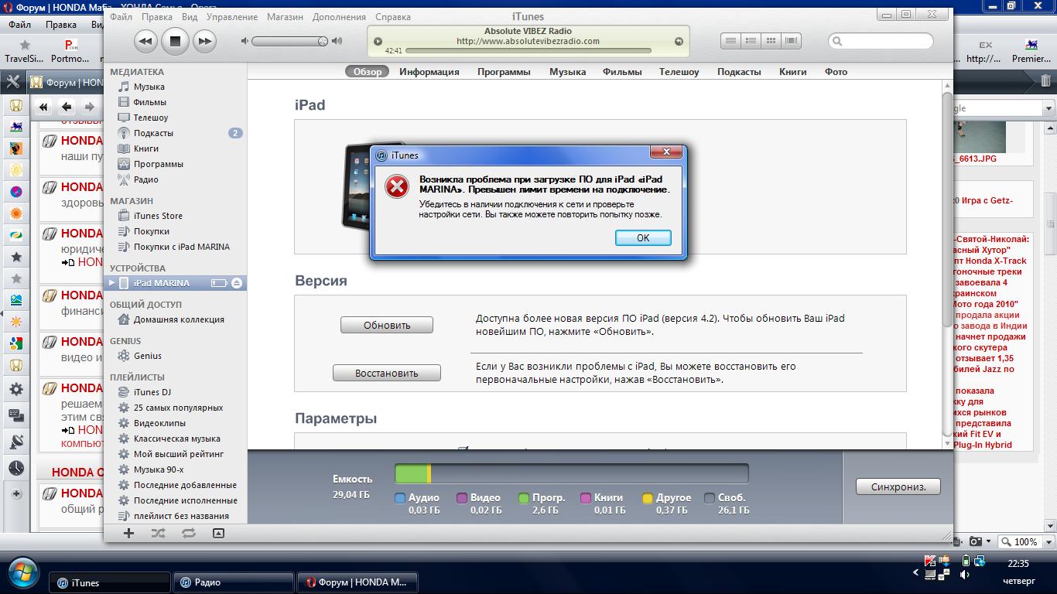Switch to the Информация tab
This screenshot has width=1057, height=594.
click(429, 71)
